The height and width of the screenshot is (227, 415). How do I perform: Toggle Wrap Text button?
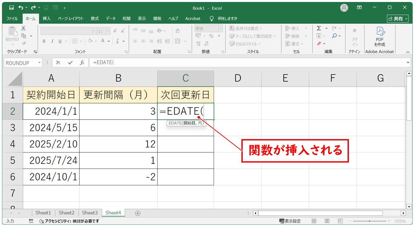coord(178,30)
